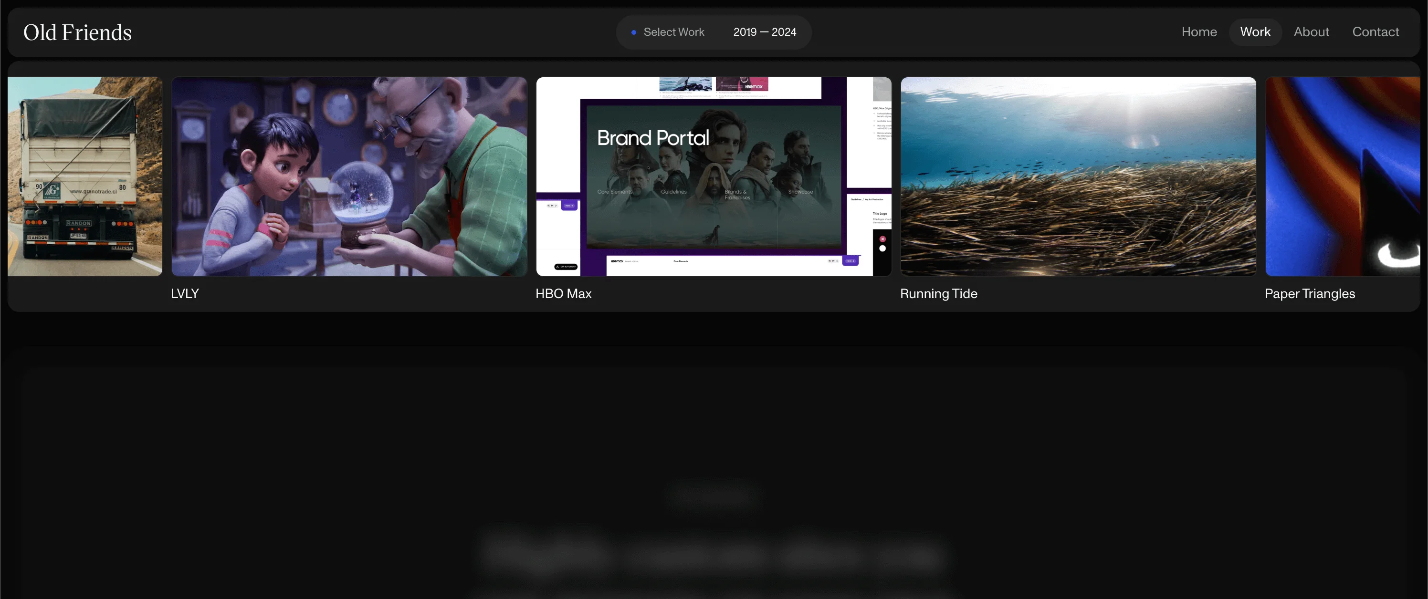Select the Select Work label
Image resolution: width=1428 pixels, height=599 pixels.
click(673, 32)
